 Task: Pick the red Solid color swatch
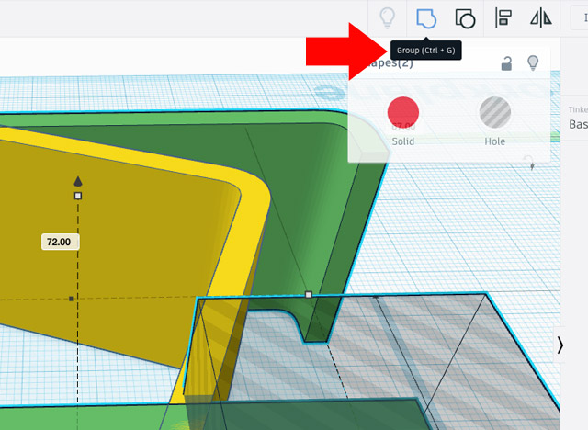[403, 112]
